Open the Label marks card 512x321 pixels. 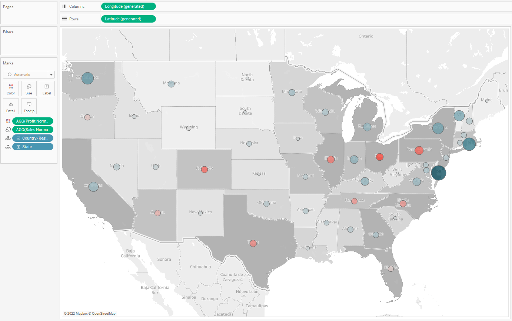point(47,88)
